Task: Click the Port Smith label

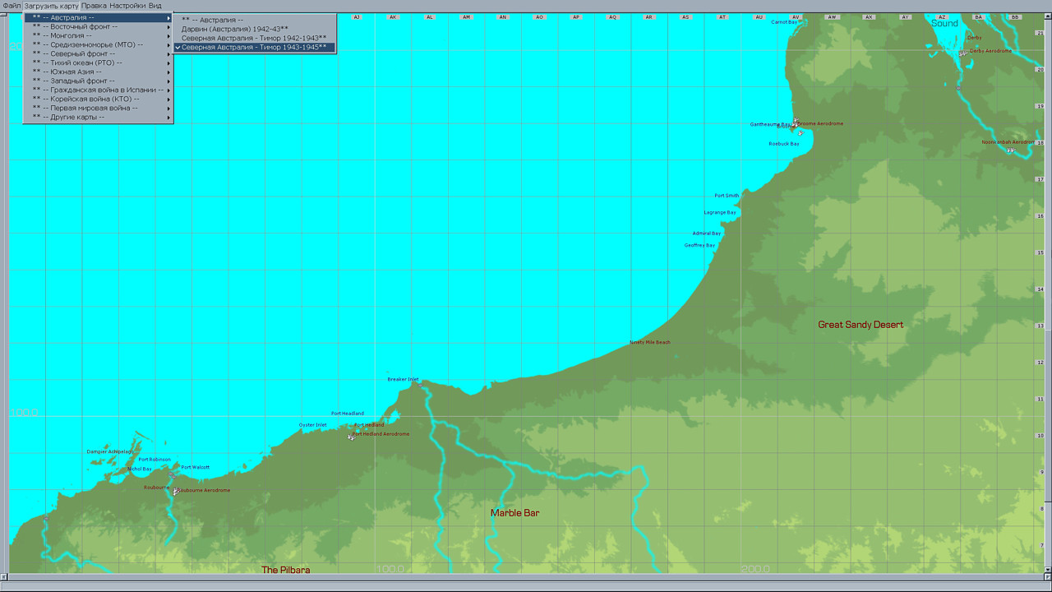Action: [727, 196]
